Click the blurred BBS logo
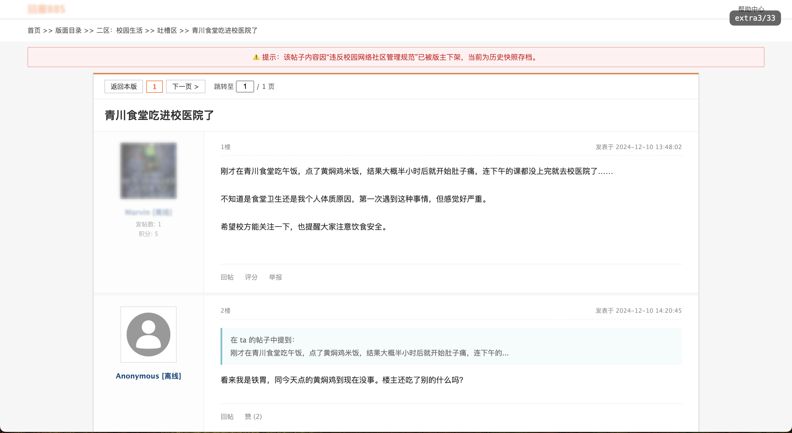 [x=46, y=9]
